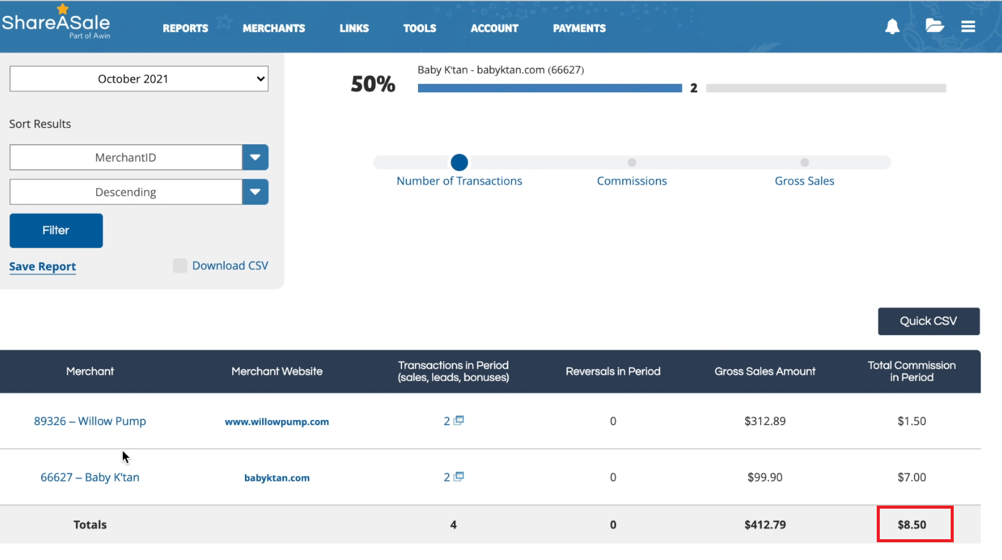The image size is (1002, 560).
Task: Open the MERCHANTS menu
Action: click(x=274, y=28)
